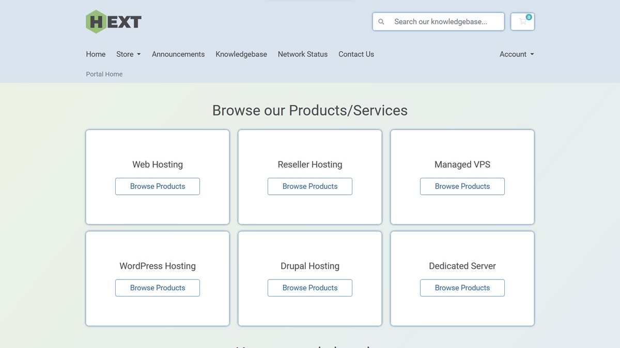Go to the Home menu item

click(x=96, y=54)
